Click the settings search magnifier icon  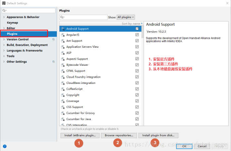coord(4,11)
